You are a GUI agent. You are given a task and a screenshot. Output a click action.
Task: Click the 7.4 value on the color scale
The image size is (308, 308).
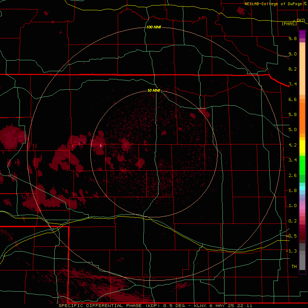pos(293,84)
